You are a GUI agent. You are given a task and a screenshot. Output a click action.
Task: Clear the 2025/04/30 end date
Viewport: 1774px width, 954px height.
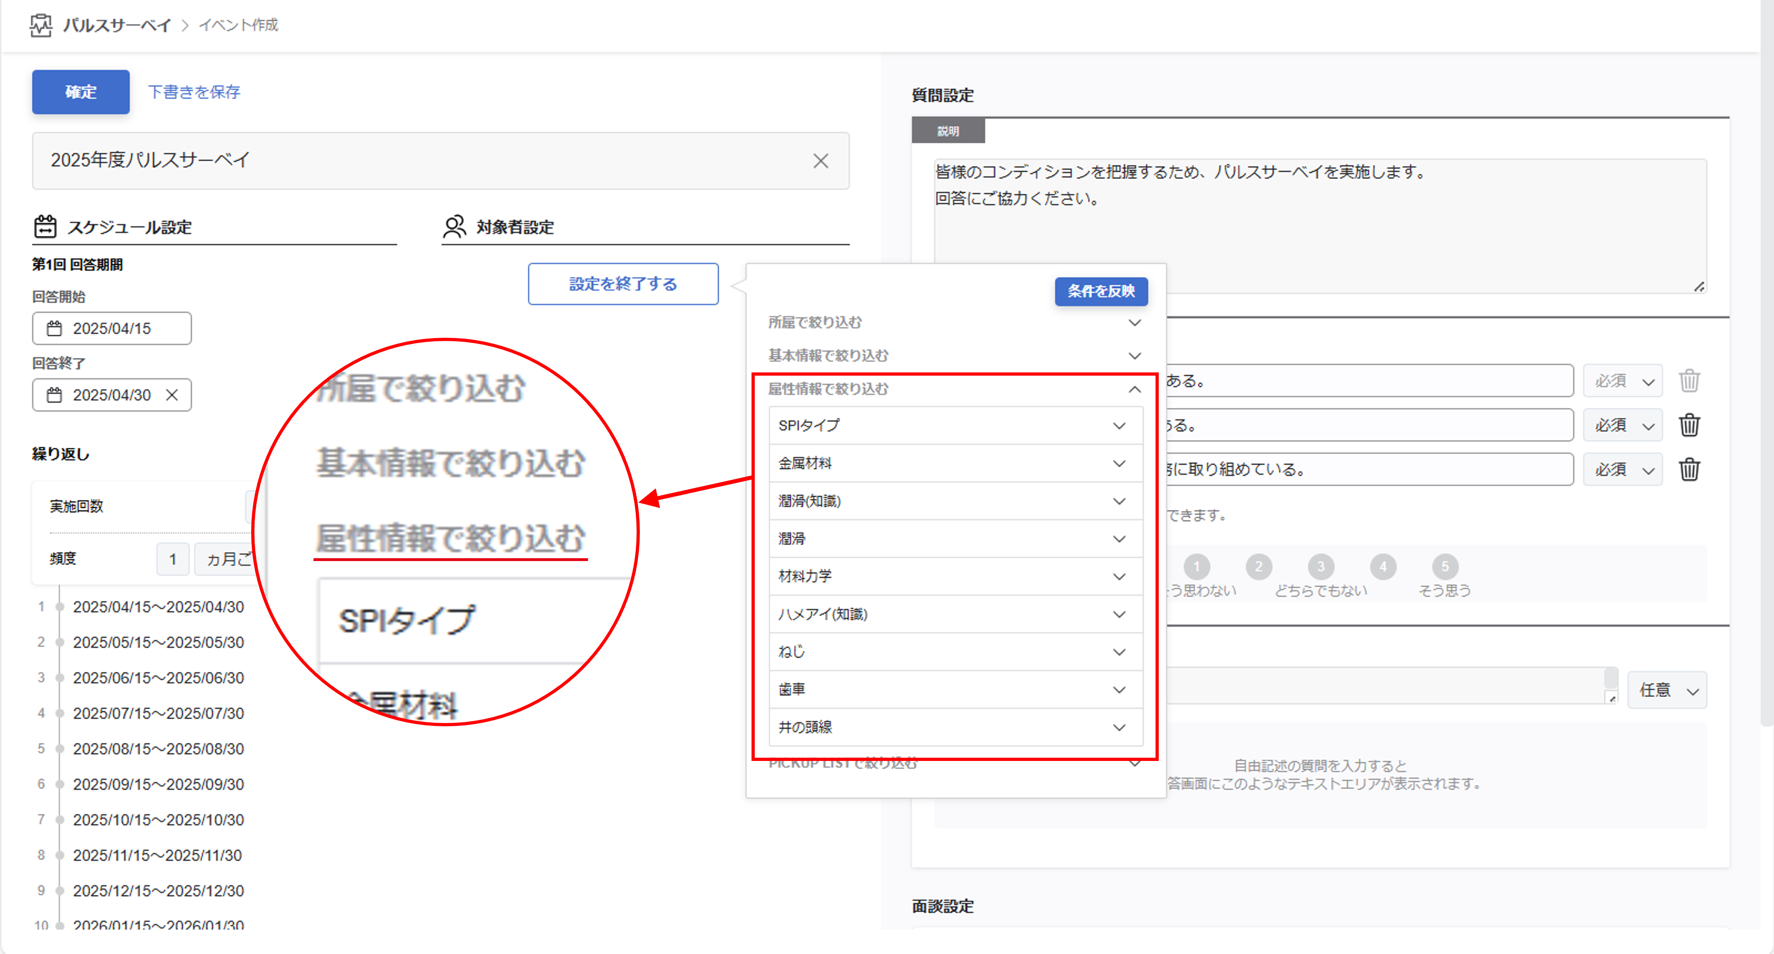click(x=172, y=395)
